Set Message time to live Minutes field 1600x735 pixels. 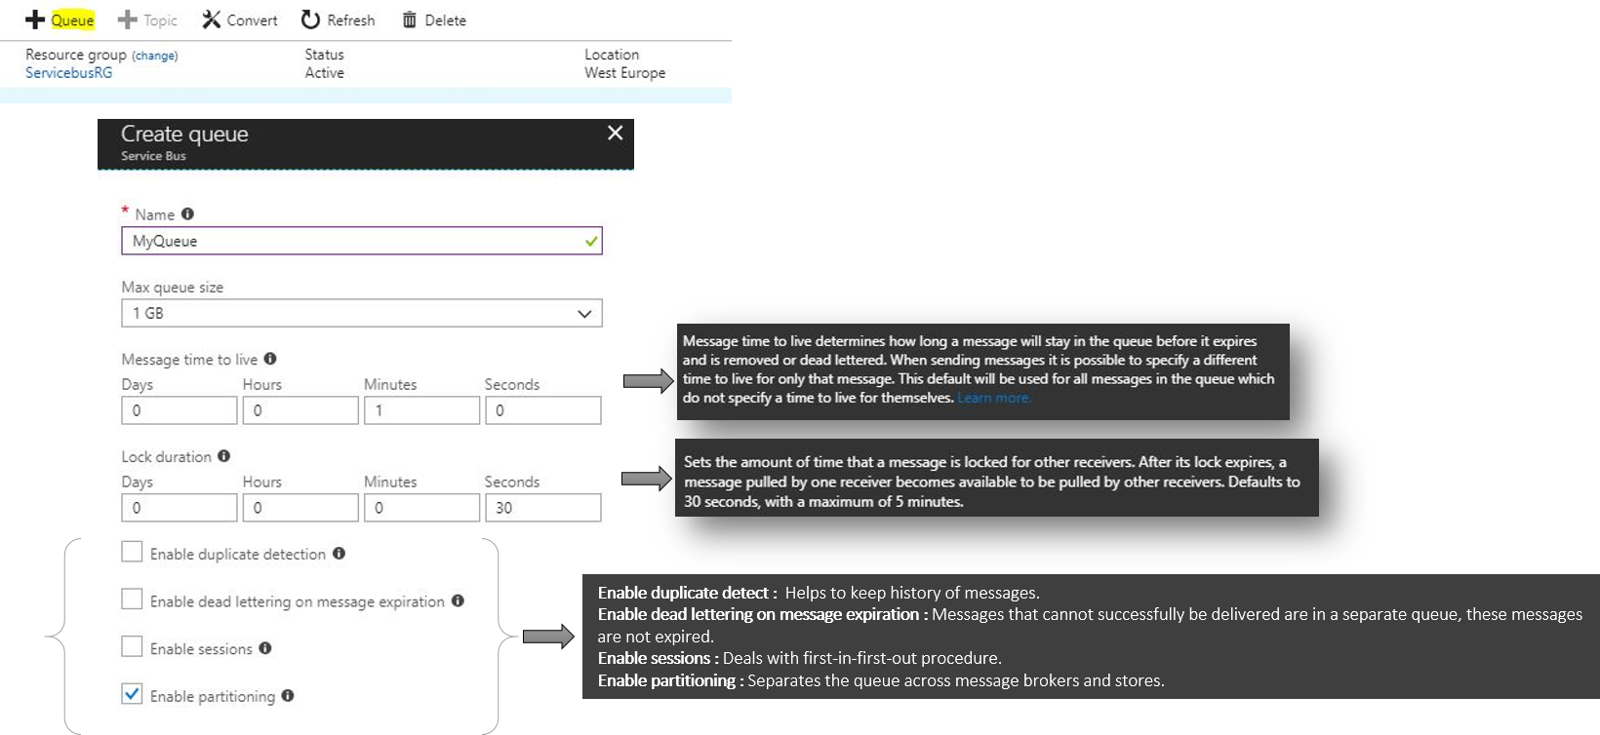pyautogui.click(x=421, y=410)
